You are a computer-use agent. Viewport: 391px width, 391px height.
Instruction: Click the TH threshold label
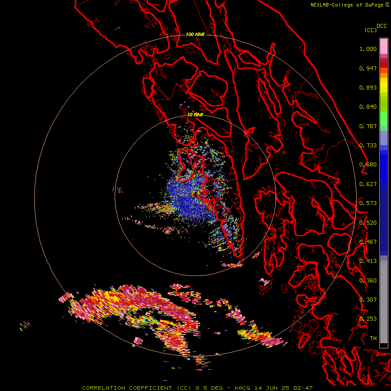[x=373, y=338]
